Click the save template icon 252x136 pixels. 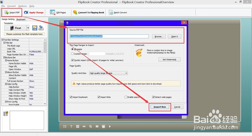click(x=35, y=28)
